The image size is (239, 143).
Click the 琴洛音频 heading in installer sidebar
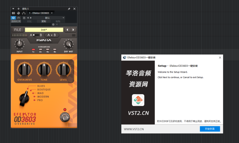coord(139,73)
